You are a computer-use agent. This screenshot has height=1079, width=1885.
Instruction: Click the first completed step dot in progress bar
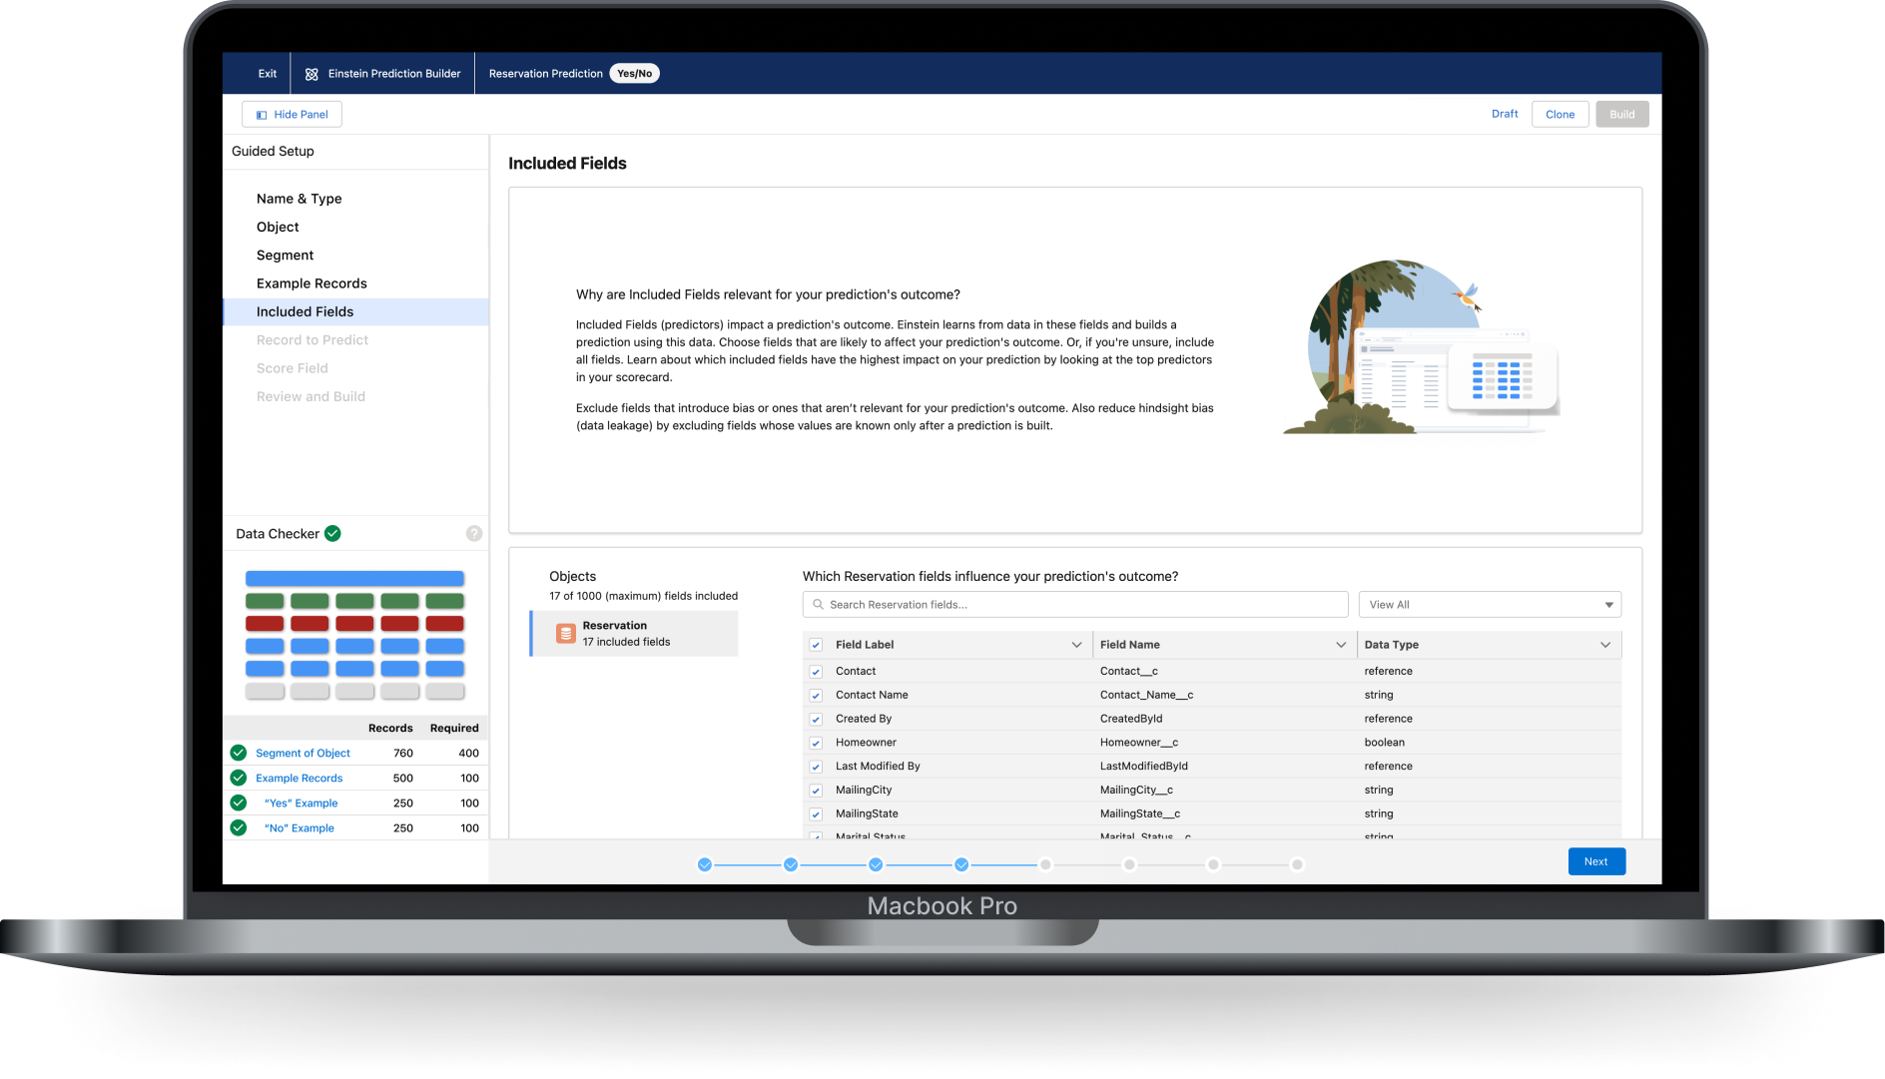(705, 864)
